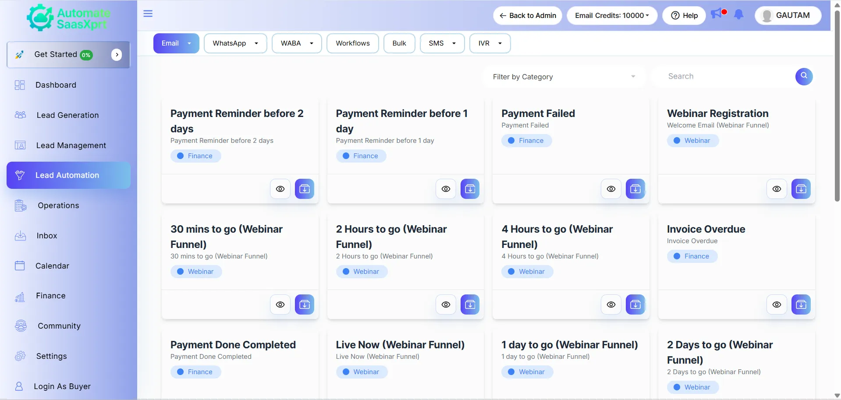Preview 30 mins to go template with eye icon
The width and height of the screenshot is (841, 400).
[280, 304]
